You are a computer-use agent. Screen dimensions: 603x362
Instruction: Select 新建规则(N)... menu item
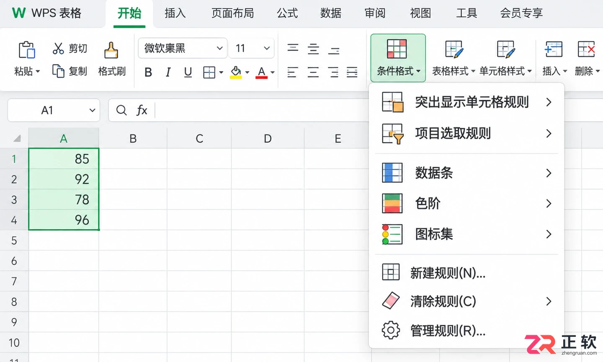[467, 273]
